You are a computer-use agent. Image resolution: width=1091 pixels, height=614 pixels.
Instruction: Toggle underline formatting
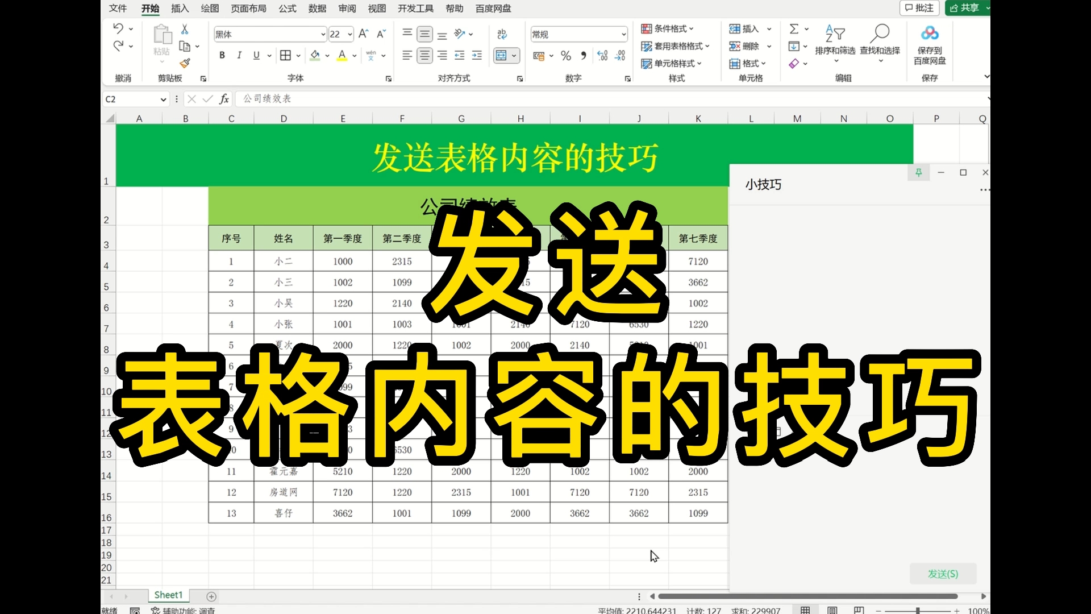tap(256, 56)
